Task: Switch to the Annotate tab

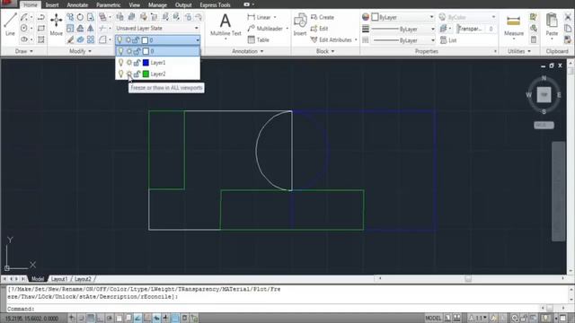Action: point(77,5)
